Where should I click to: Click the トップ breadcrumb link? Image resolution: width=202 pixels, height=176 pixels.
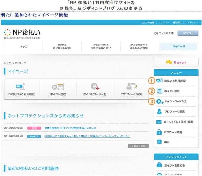[8, 63]
